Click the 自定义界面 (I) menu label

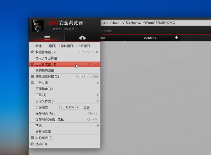click(x=45, y=101)
